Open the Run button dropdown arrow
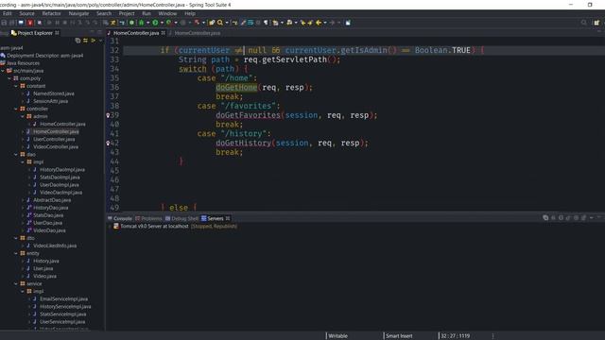The width and height of the screenshot is (605, 340). click(162, 23)
